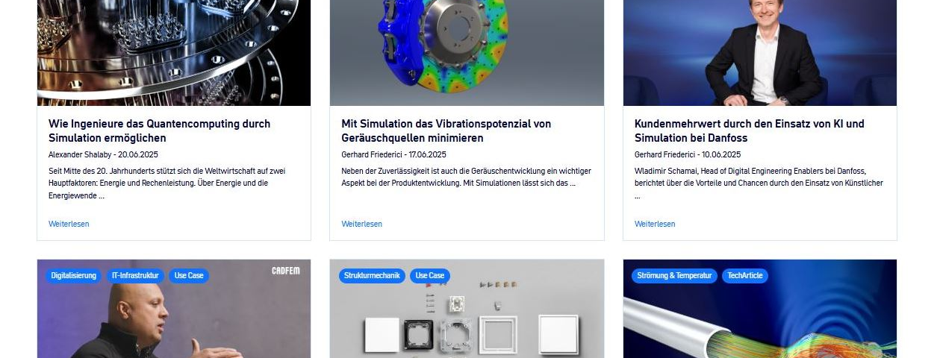Open Weiterlesen link for the Vibrationspotenzial article
The height and width of the screenshot is (358, 940).
click(362, 224)
